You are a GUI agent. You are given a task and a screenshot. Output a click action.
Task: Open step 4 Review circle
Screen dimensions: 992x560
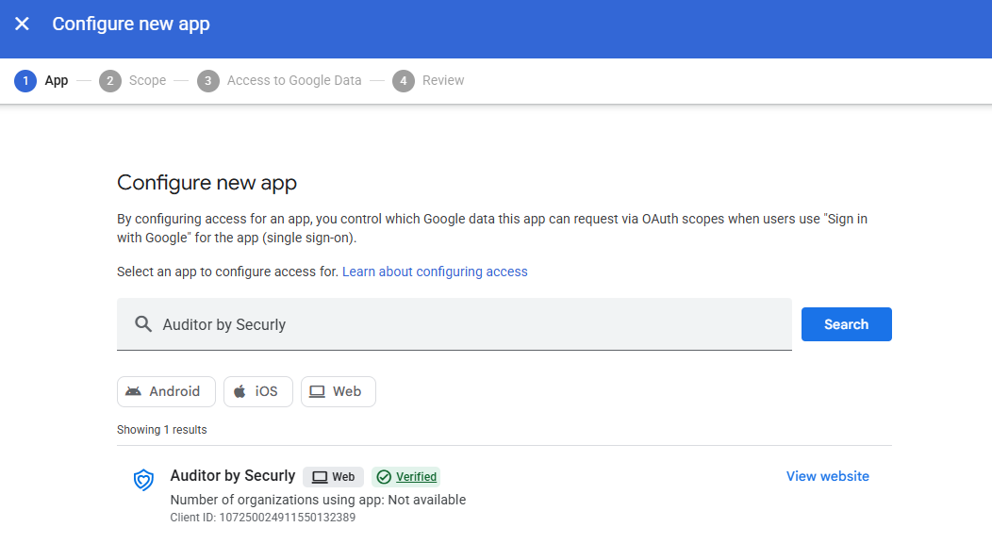[x=403, y=81]
